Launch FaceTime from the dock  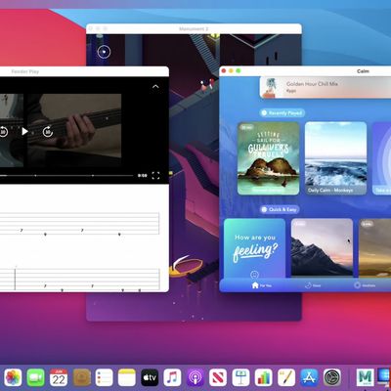pos(36,377)
